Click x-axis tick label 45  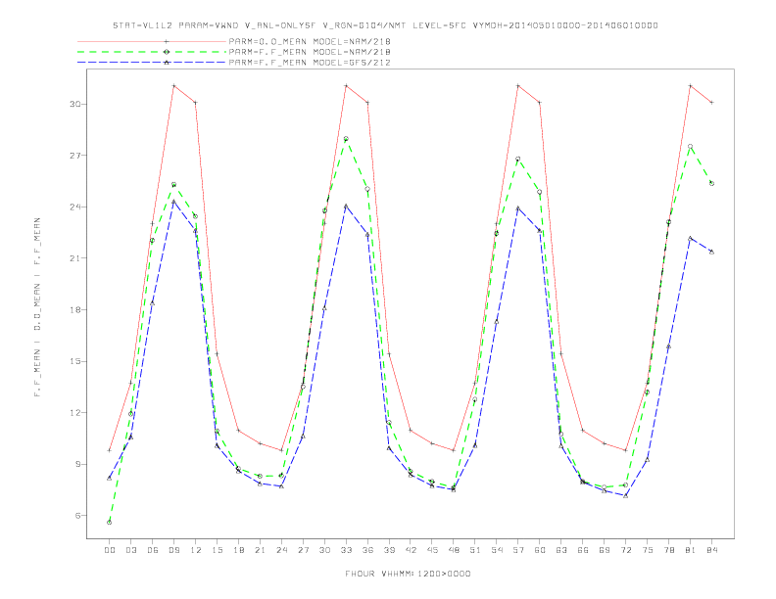click(x=432, y=550)
